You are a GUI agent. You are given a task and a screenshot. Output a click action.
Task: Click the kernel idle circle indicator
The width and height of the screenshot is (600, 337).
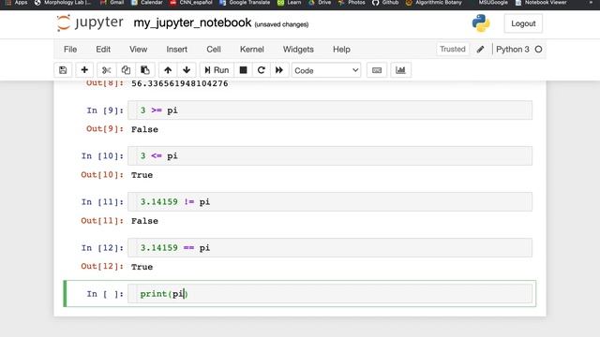tap(538, 50)
